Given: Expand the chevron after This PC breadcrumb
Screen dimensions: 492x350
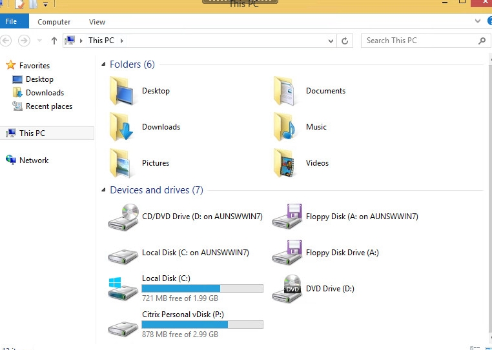Looking at the screenshot, I should 122,41.
